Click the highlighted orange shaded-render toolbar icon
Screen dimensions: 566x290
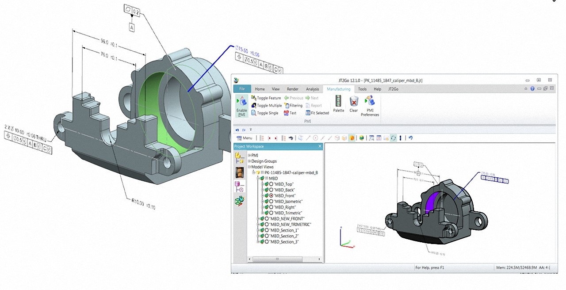[352, 138]
